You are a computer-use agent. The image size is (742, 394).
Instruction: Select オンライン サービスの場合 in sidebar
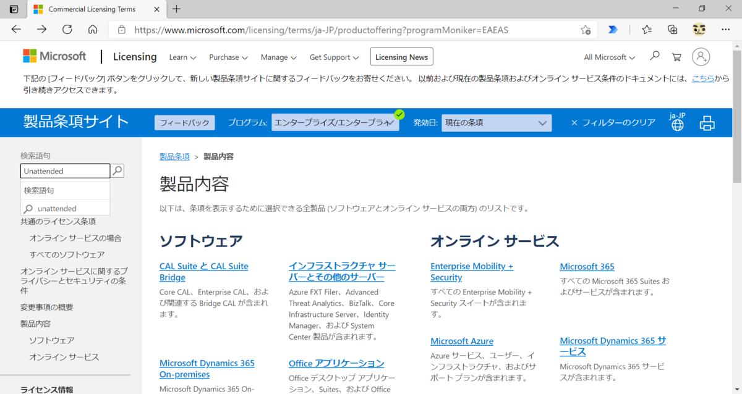click(x=75, y=238)
